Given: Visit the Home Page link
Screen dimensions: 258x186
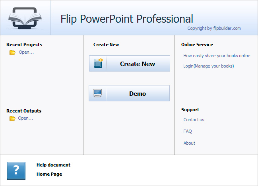Looking at the screenshot, I should coord(49,174).
